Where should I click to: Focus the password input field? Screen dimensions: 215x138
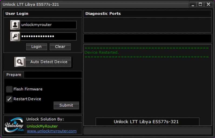48,36
